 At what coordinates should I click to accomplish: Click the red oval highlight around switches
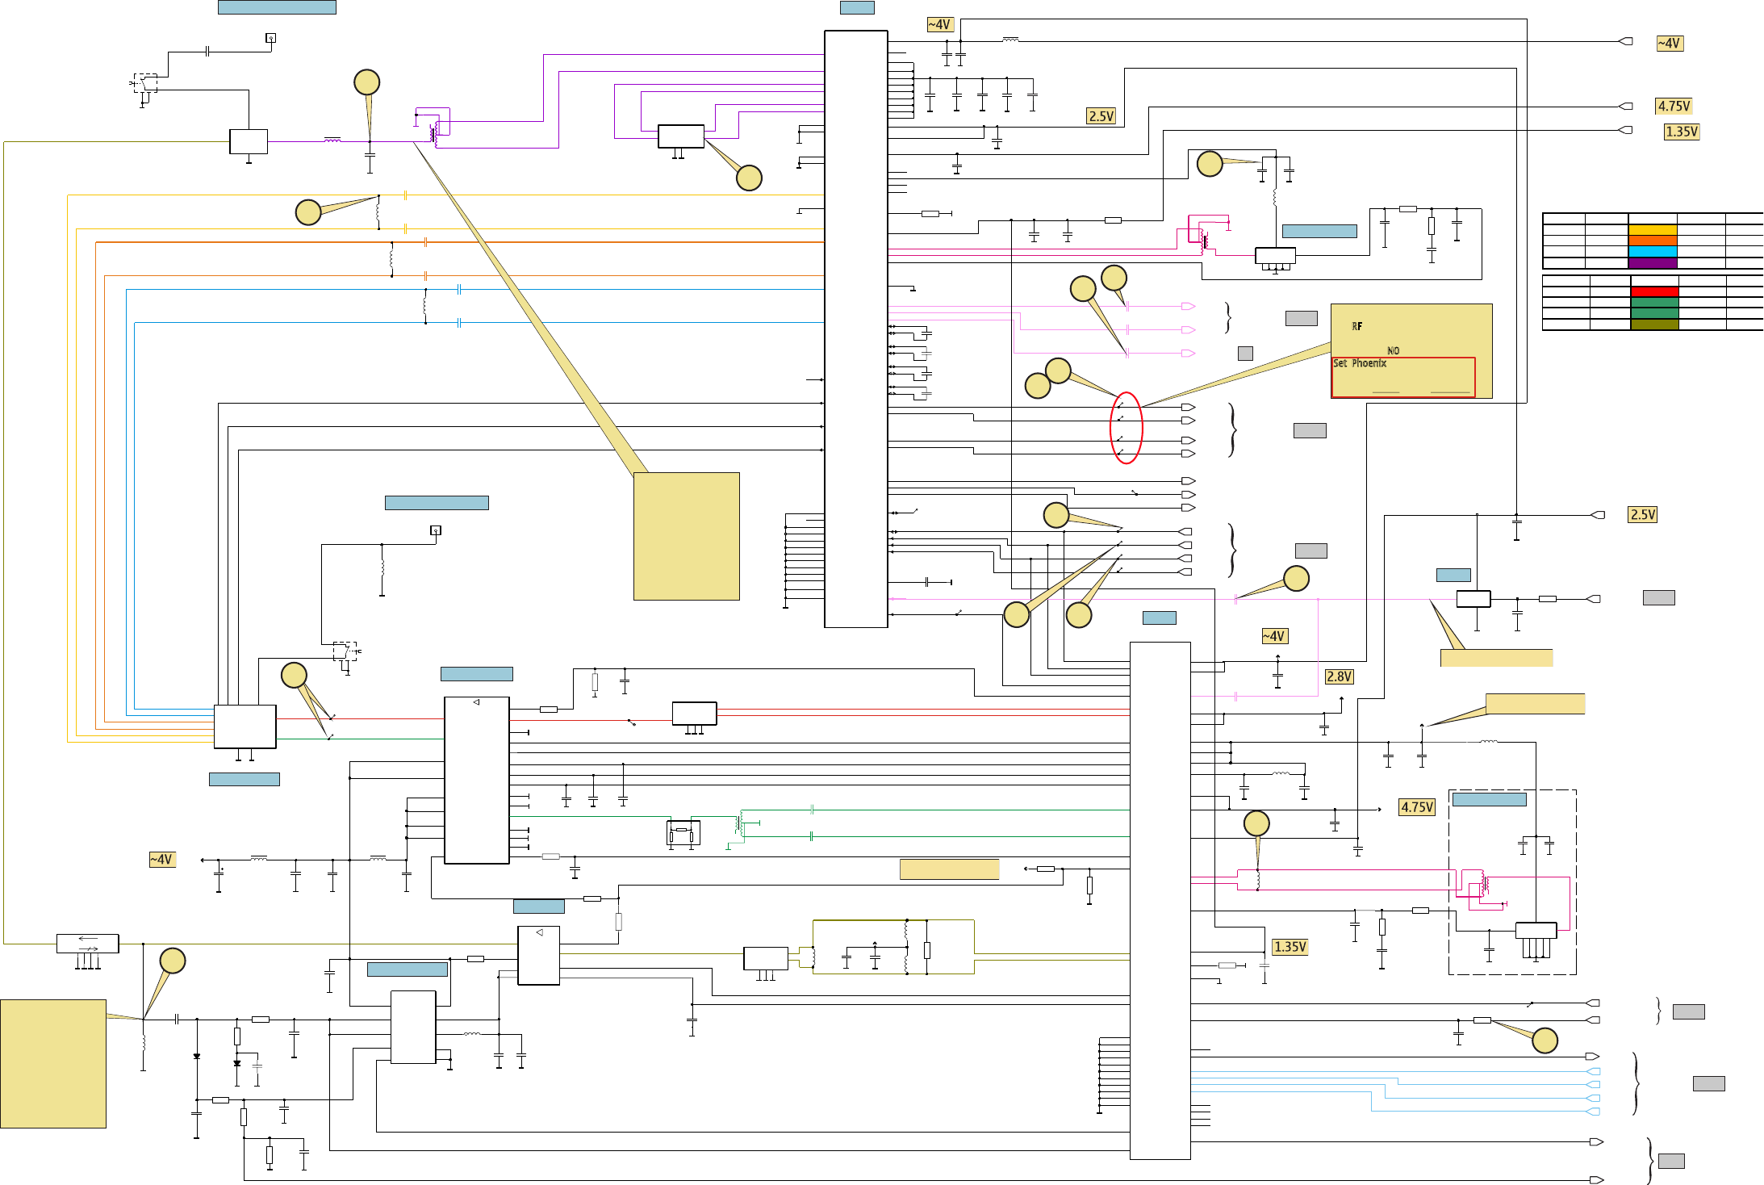click(x=1126, y=428)
